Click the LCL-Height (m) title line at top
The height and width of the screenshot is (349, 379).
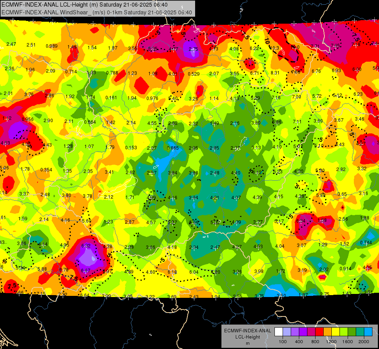85,5
